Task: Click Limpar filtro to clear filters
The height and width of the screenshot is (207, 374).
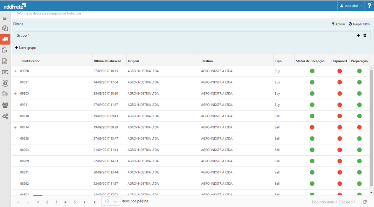Action: 359,24
